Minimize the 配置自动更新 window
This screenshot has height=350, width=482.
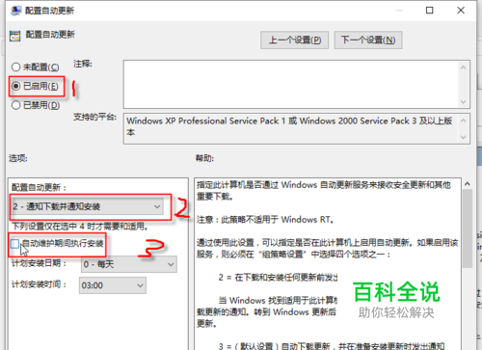point(399,11)
